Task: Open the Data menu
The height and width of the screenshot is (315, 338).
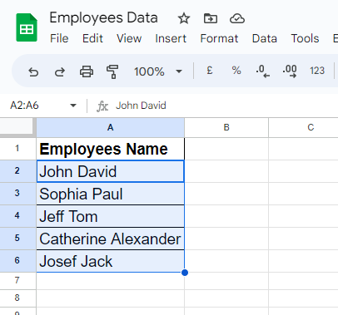Action: click(265, 38)
